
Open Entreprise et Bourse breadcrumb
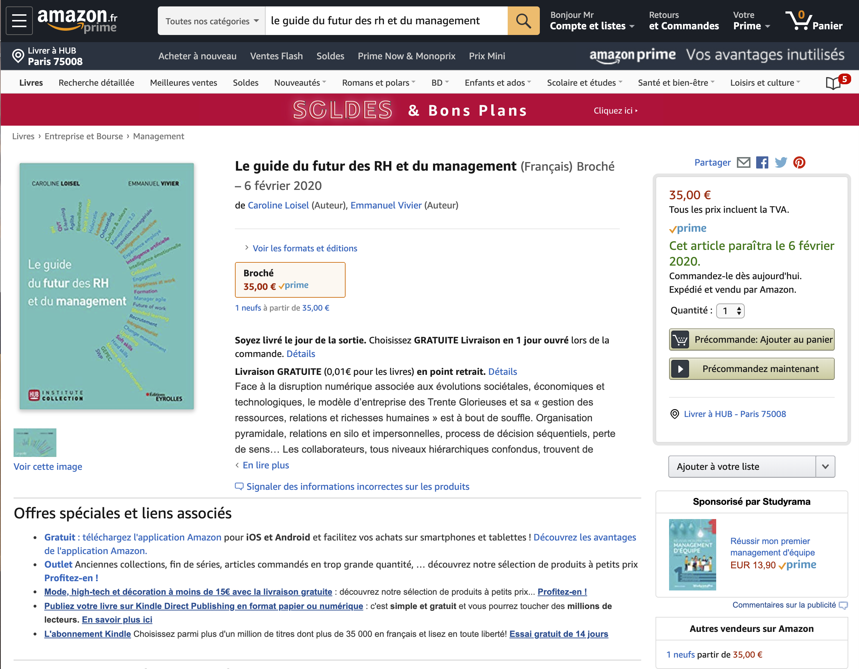pyautogui.click(x=84, y=136)
